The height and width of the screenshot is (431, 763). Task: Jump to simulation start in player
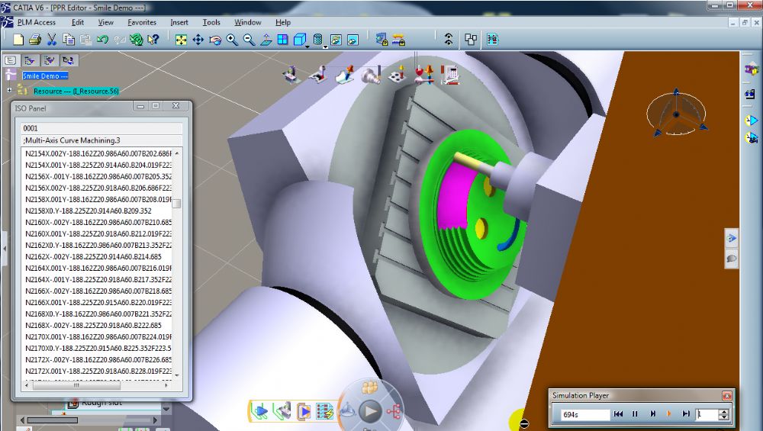pyautogui.click(x=618, y=414)
